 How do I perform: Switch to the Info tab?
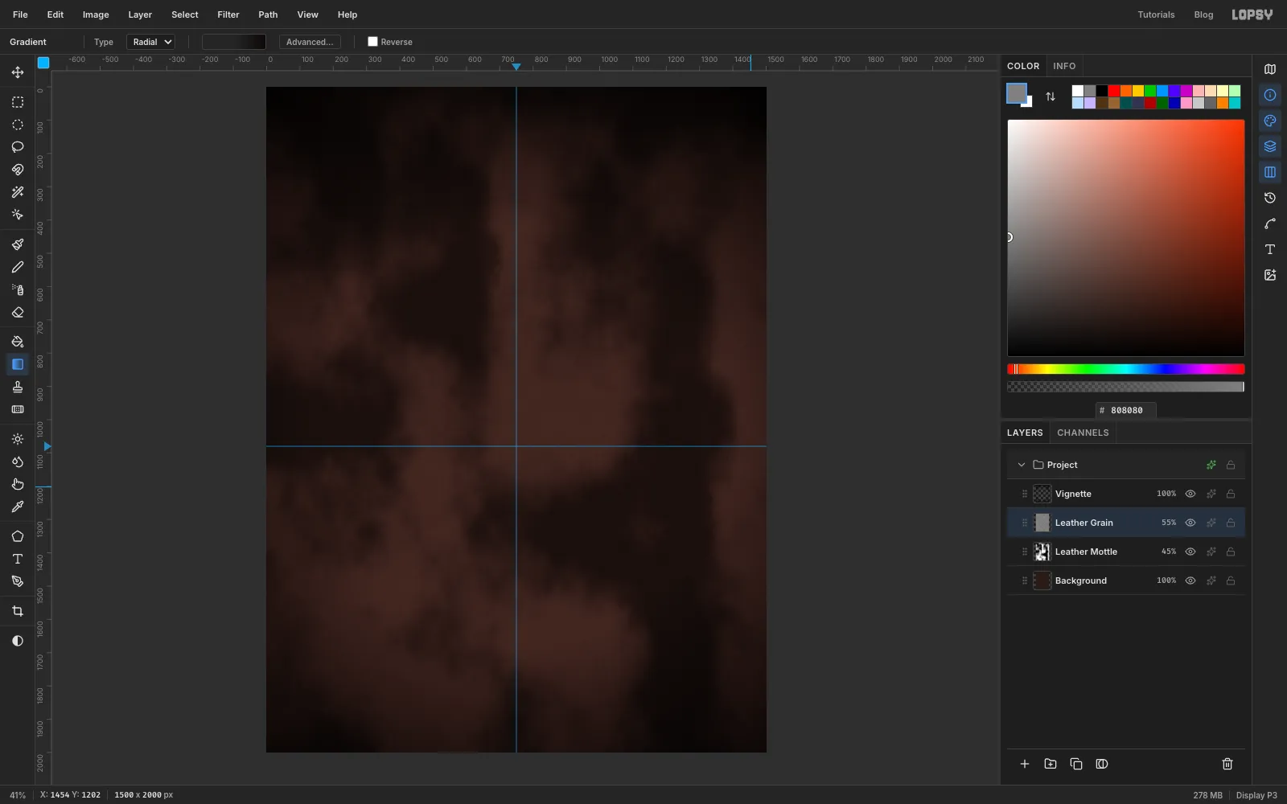[x=1064, y=66]
